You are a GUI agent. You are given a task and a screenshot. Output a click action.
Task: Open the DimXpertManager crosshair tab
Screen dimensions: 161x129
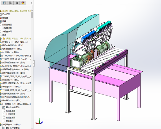coord(16,3)
